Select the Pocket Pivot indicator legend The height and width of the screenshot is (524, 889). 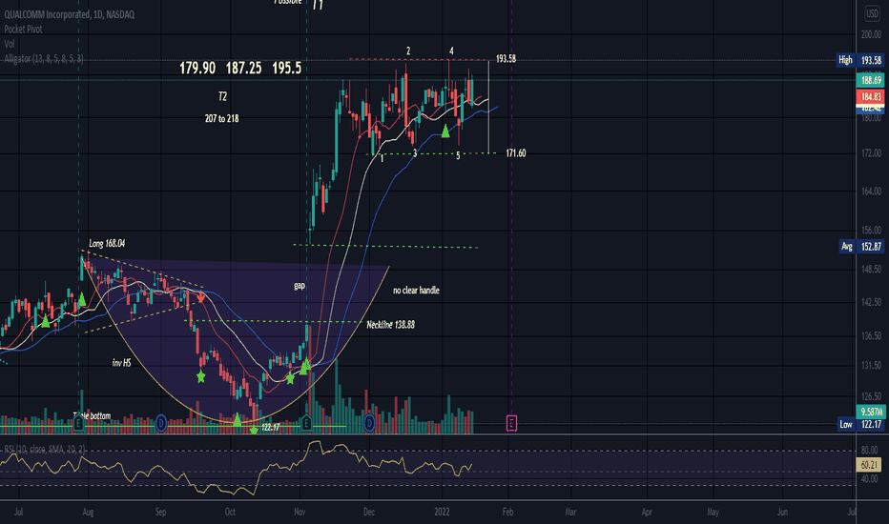pos(23,29)
